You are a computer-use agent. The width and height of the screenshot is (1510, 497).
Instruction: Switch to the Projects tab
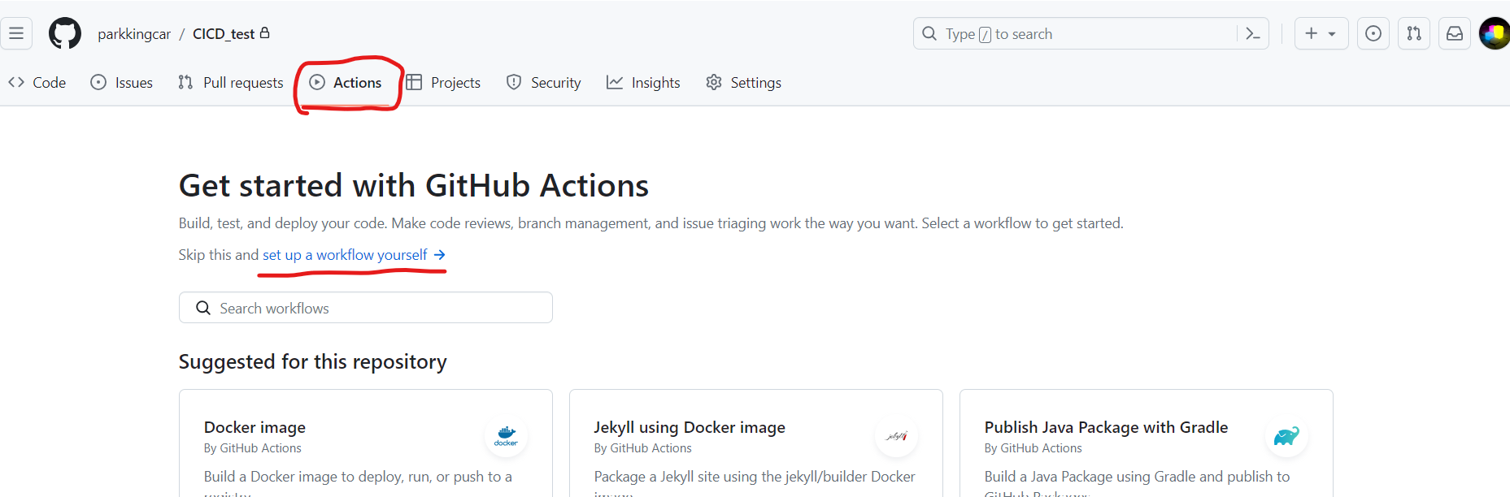coord(444,83)
